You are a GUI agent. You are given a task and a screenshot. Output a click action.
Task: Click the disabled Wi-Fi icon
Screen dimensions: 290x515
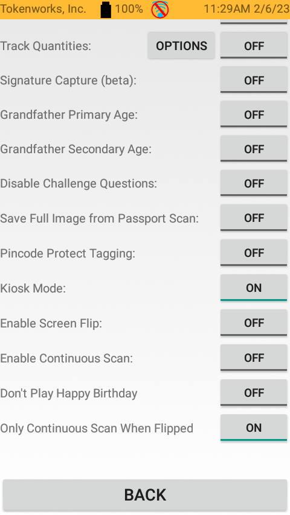point(160,10)
